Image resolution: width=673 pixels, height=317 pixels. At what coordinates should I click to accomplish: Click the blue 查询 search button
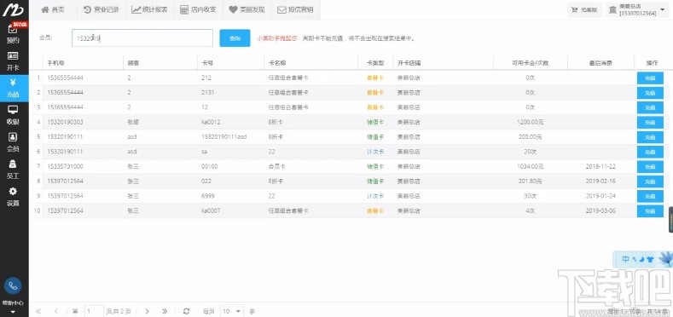tap(235, 38)
